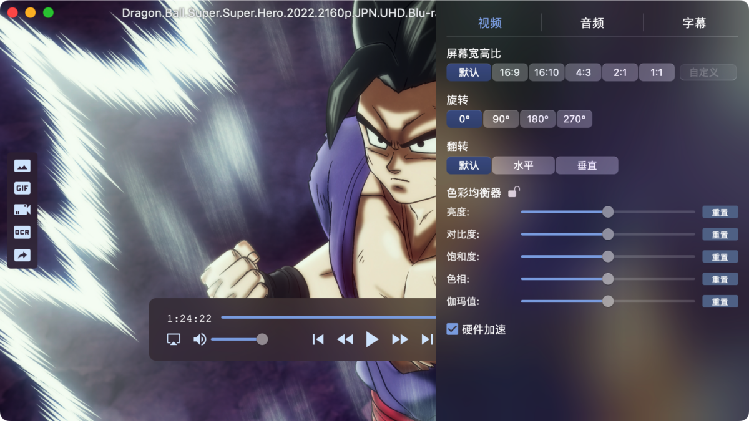Flip the video 垂直
Screen dimensions: 749x421
(x=587, y=165)
